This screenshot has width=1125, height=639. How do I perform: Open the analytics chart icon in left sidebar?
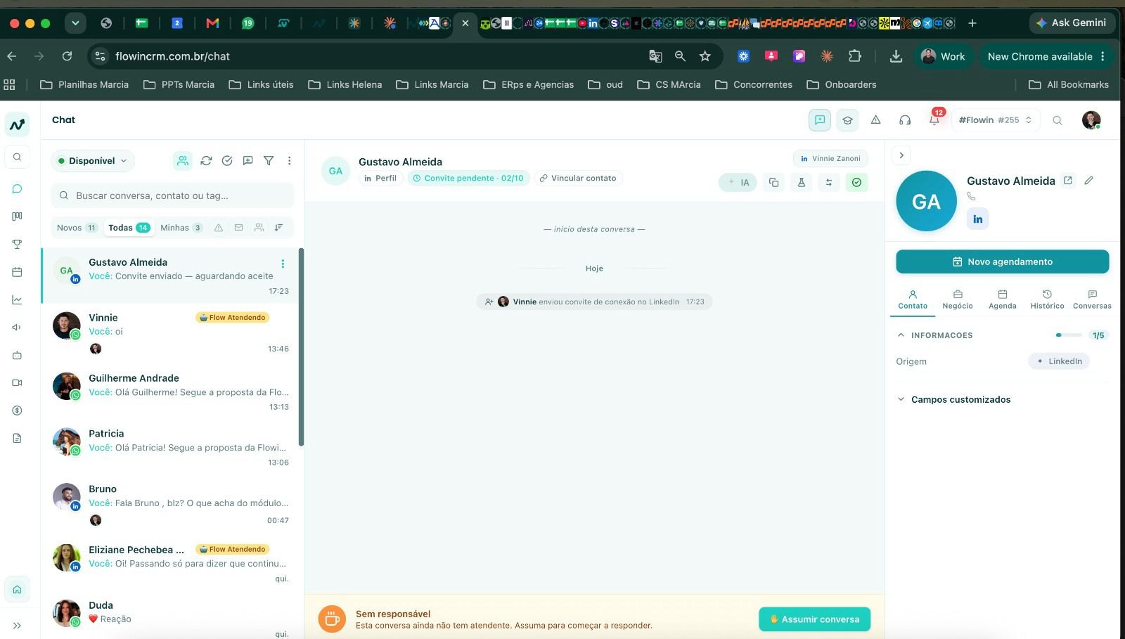[x=17, y=299]
